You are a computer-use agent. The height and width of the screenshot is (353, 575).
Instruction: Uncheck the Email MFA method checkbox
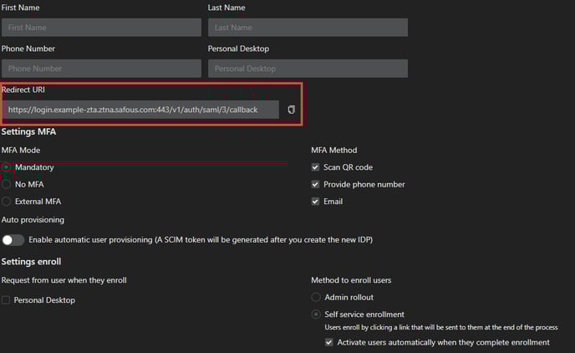315,202
